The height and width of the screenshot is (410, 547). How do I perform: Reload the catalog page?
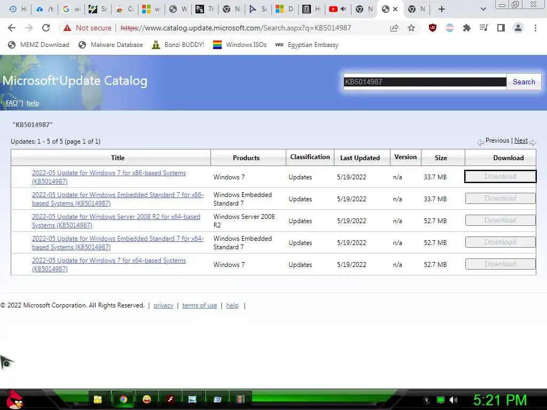(x=46, y=28)
